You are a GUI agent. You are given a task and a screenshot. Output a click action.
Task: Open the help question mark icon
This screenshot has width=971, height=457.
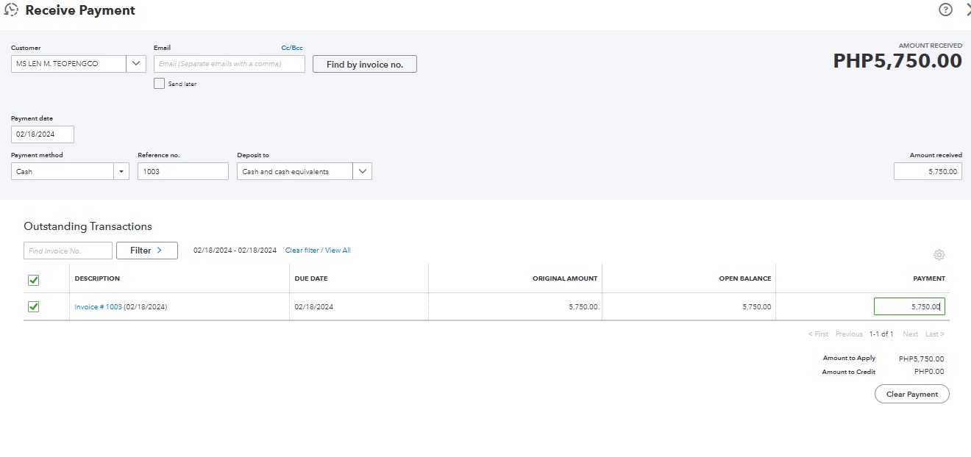coord(945,10)
